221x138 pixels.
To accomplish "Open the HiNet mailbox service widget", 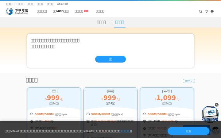I will [x=210, y=114].
